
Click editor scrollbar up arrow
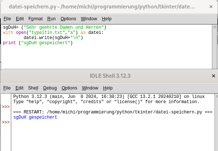(x=215, y=27)
